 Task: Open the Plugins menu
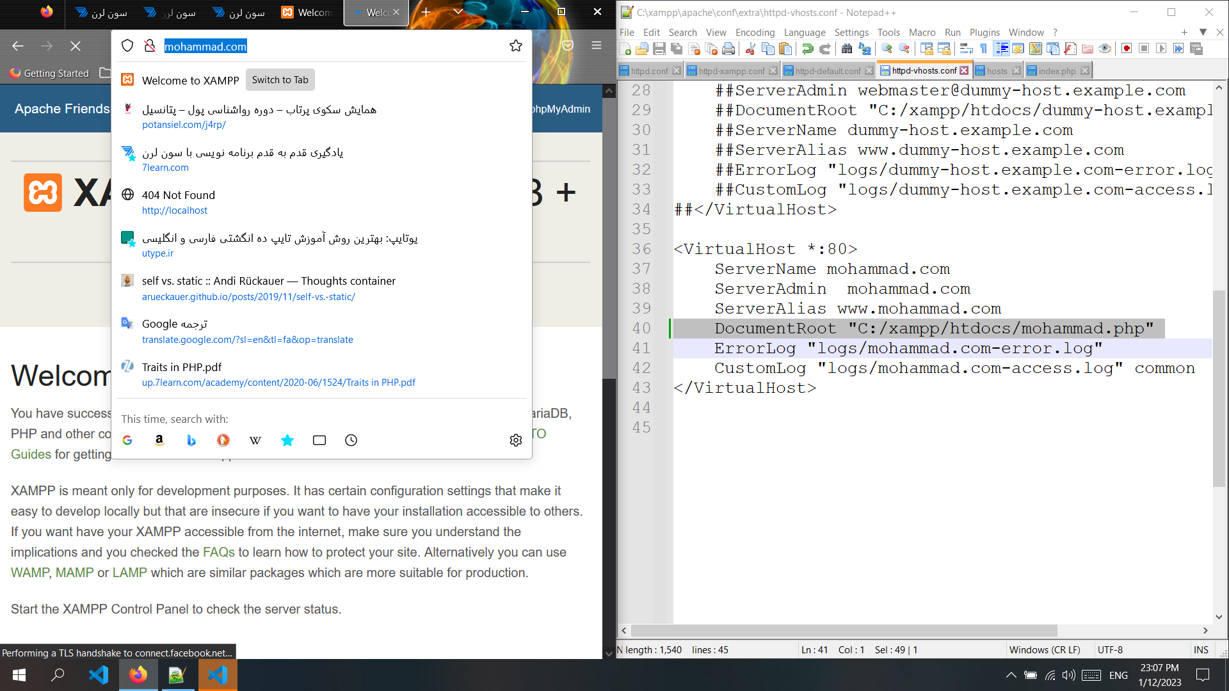984,32
